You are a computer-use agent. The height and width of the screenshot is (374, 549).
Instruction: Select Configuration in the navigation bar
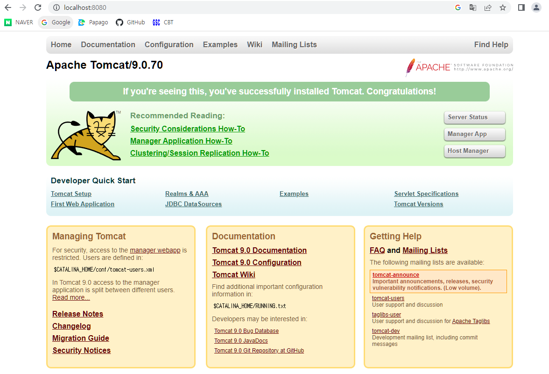point(169,44)
